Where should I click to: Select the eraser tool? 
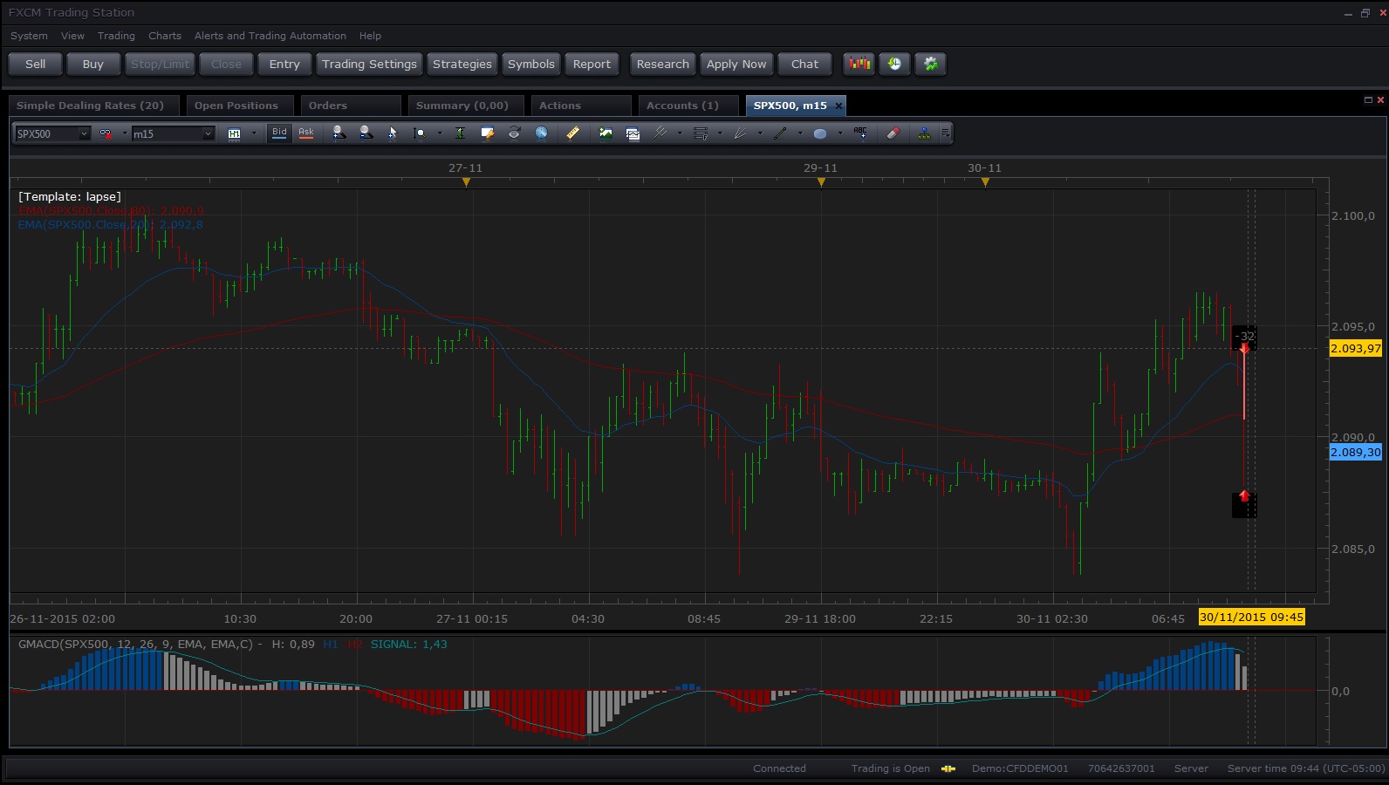click(893, 133)
